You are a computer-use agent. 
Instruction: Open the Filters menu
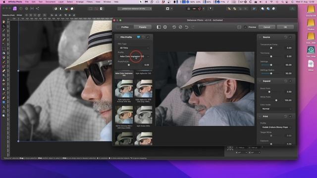click(x=89, y=2)
